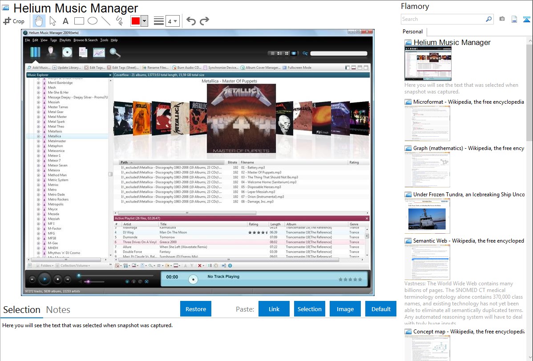Viewport: 533px width, 361px height.
Task: Click the red color swatch
Action: [135, 21]
